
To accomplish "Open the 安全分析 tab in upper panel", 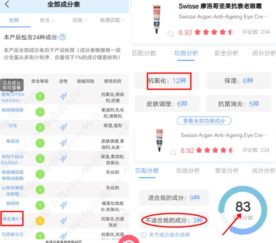I will 226,53.
